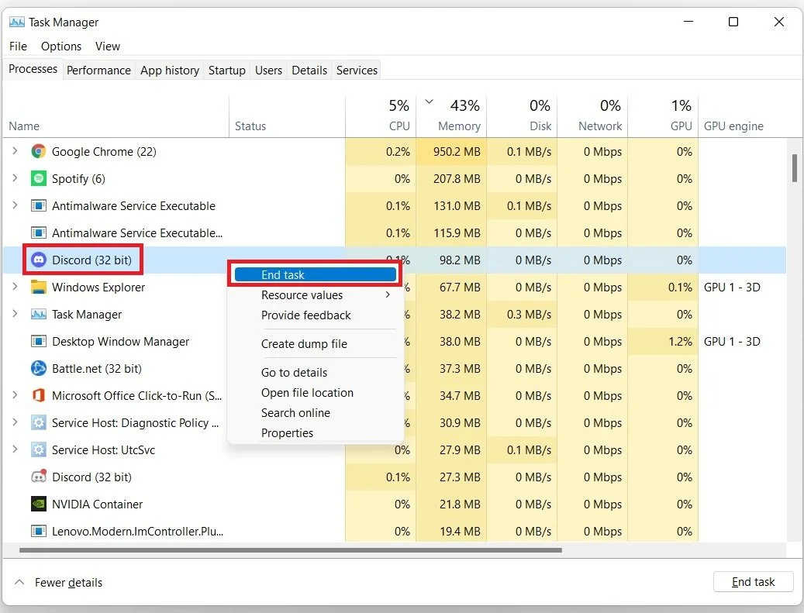Click the Fewer details link
The width and height of the screenshot is (804, 613).
coord(68,583)
